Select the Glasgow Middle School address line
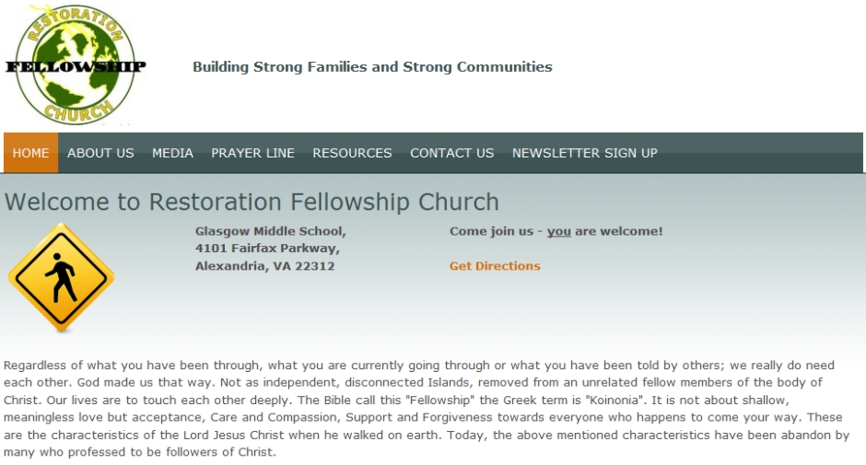Viewport: 866px width, 465px height. 271,231
